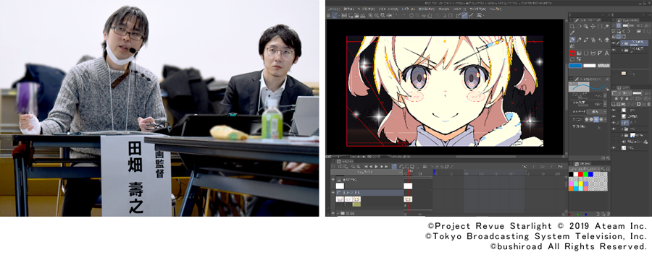Select the magnifier Zoom tool
This screenshot has width=652, height=260.
coord(572,26)
